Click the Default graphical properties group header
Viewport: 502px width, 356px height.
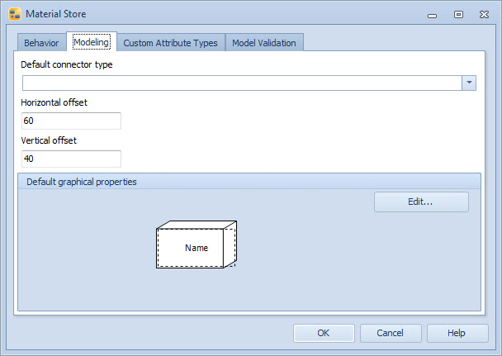pos(82,182)
